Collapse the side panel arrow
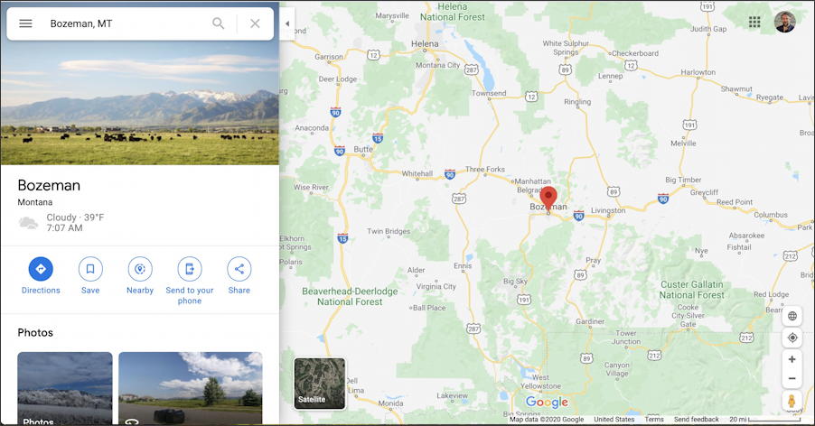Screen dimensions: 815x426 [x=287, y=23]
